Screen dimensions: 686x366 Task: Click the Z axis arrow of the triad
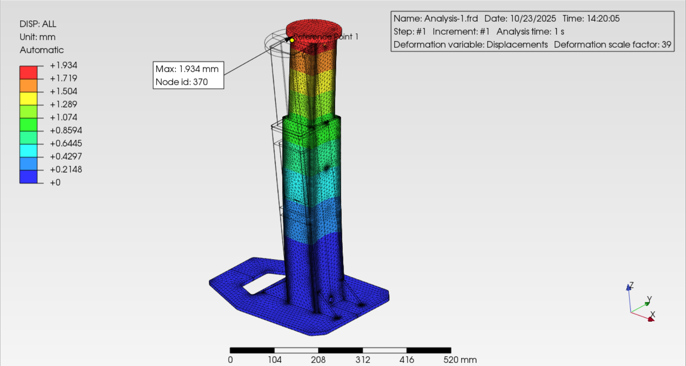(628, 287)
